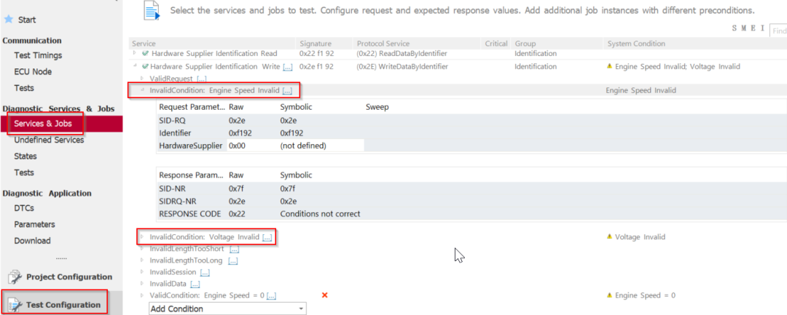The image size is (787, 315).
Task: Open Undefined Services in sidebar
Action: pyautogui.click(x=50, y=140)
